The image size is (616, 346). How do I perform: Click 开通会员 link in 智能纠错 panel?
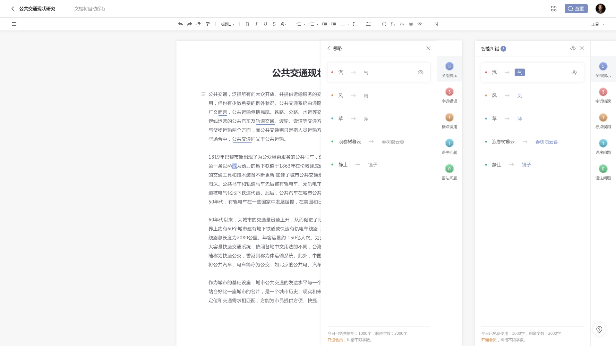(x=489, y=340)
